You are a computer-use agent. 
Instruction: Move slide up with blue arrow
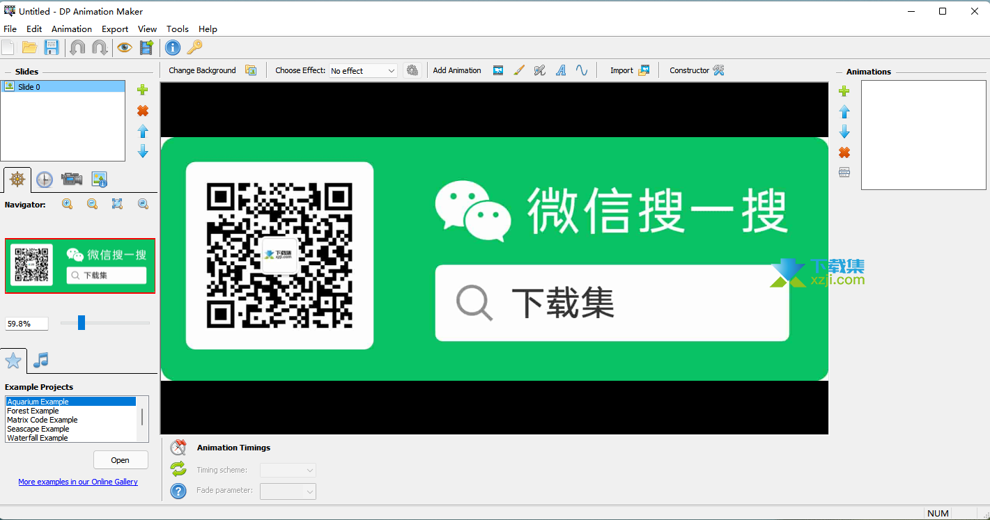143,131
